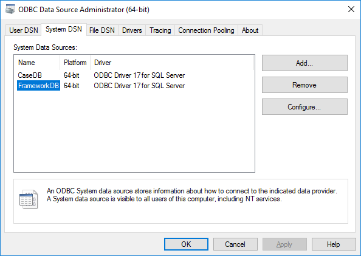361x256 pixels.
Task: Click the ODBC Administrator title bar icon
Action: pos(10,10)
